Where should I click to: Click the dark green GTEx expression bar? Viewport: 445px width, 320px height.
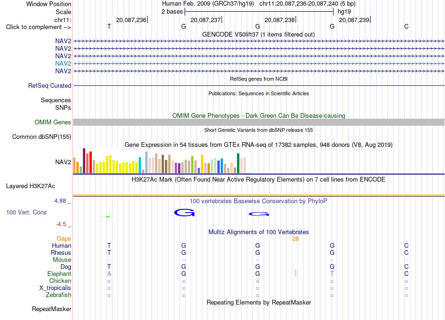[x=238, y=163]
